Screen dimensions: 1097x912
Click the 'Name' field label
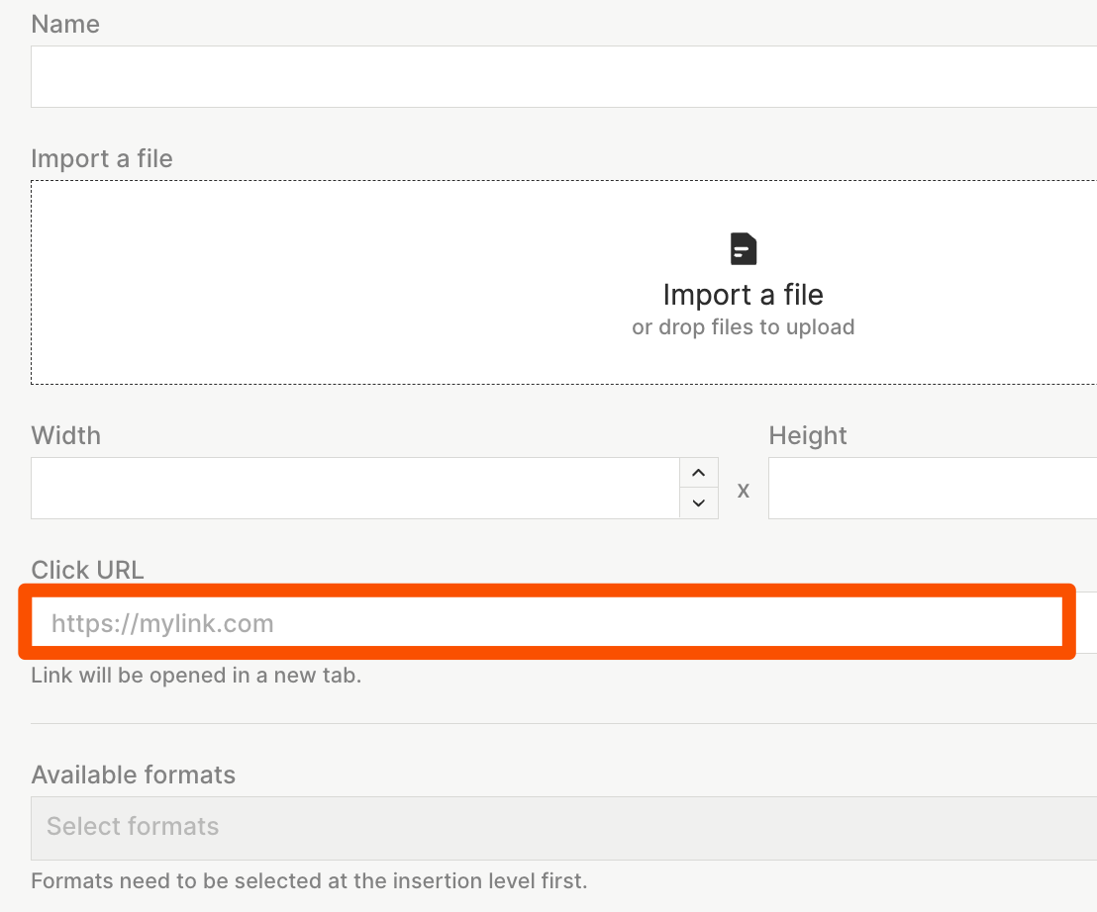click(x=65, y=25)
